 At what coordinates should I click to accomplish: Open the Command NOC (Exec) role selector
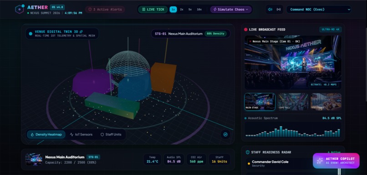point(319,10)
